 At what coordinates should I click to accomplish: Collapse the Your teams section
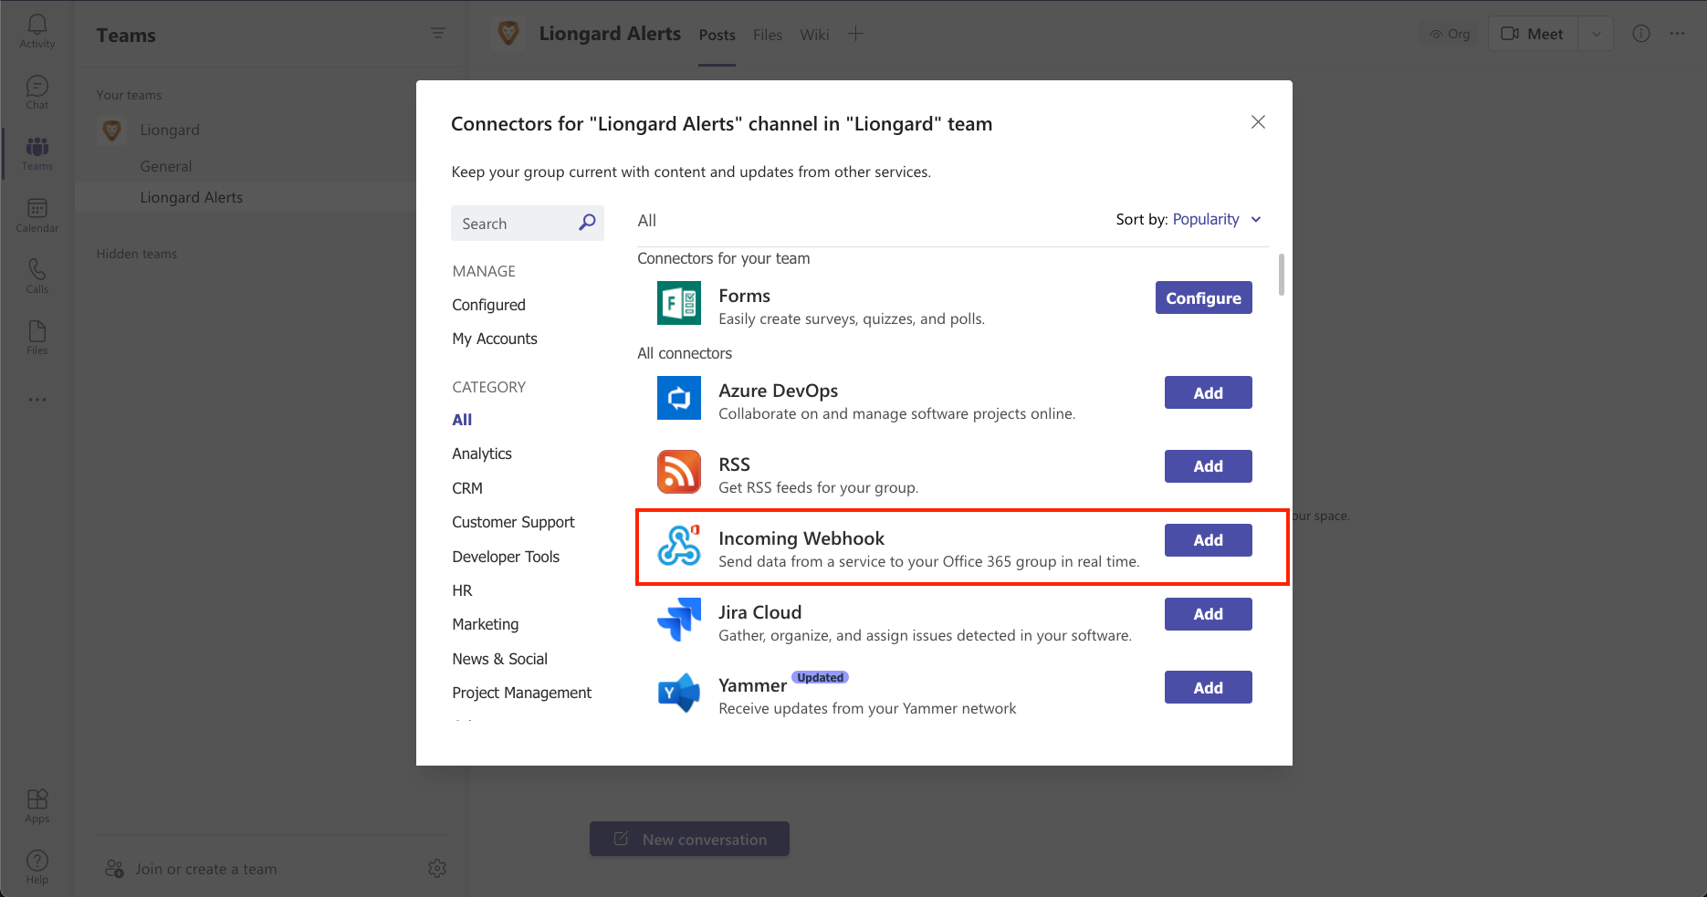pyautogui.click(x=129, y=95)
